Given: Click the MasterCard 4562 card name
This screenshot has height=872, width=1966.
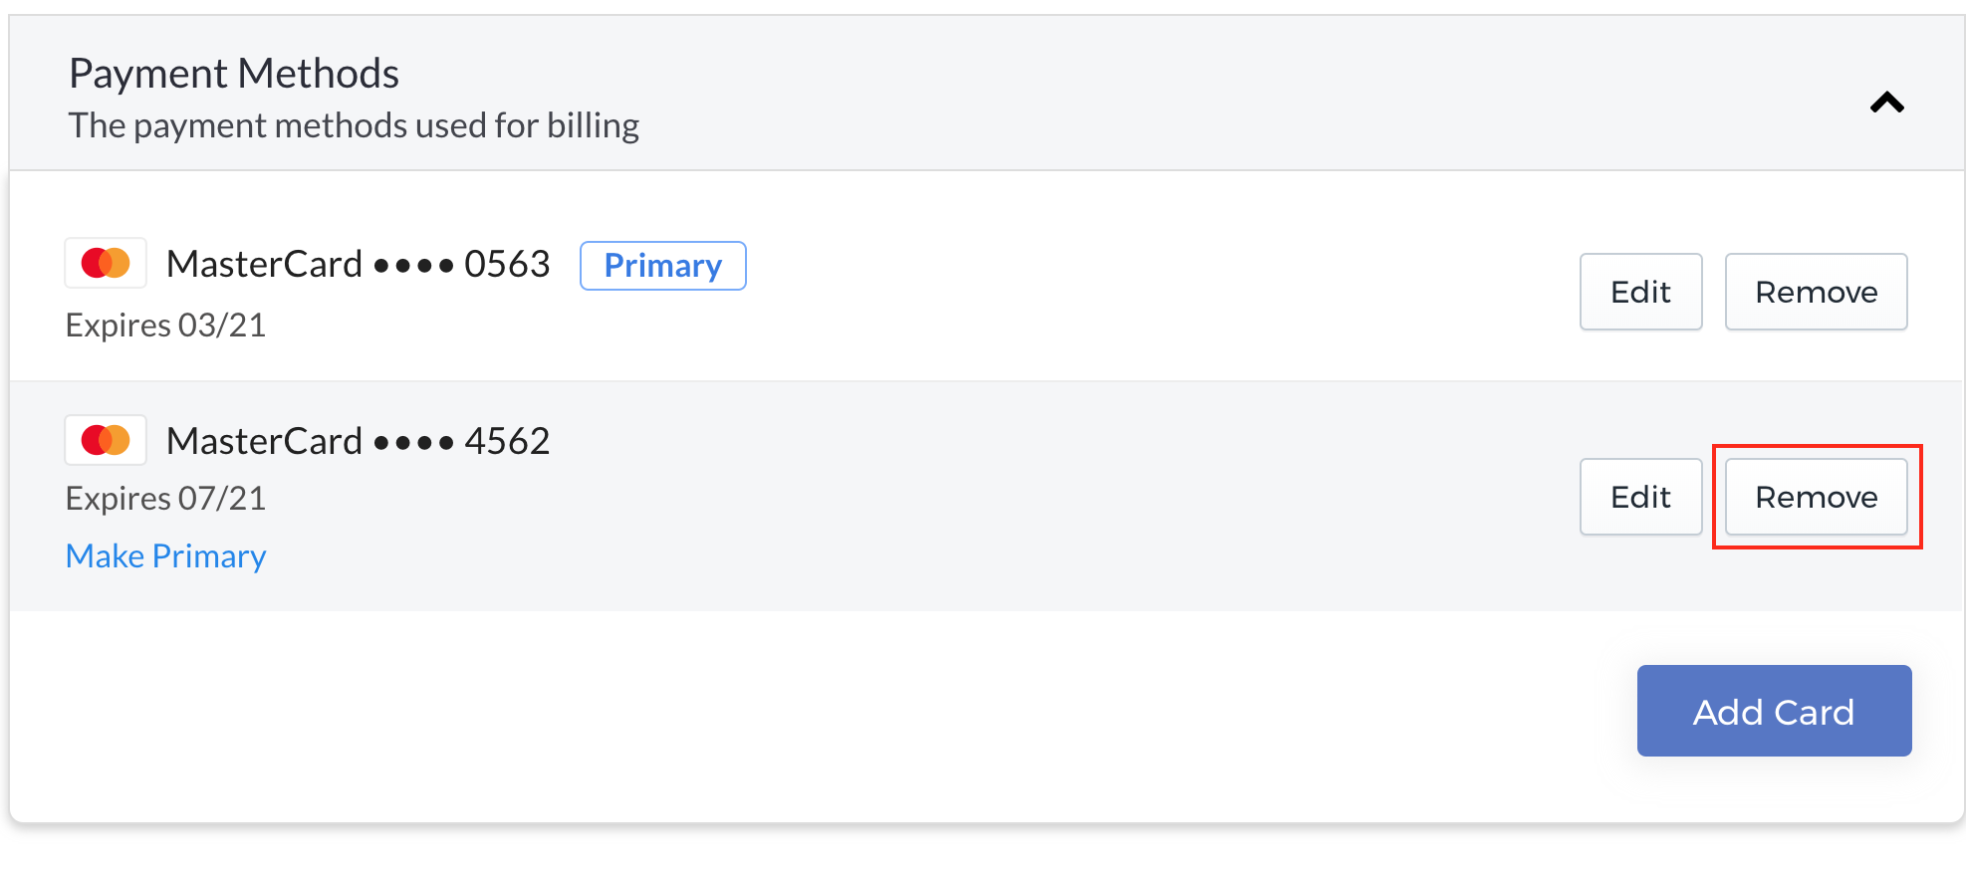Looking at the screenshot, I should (x=359, y=441).
